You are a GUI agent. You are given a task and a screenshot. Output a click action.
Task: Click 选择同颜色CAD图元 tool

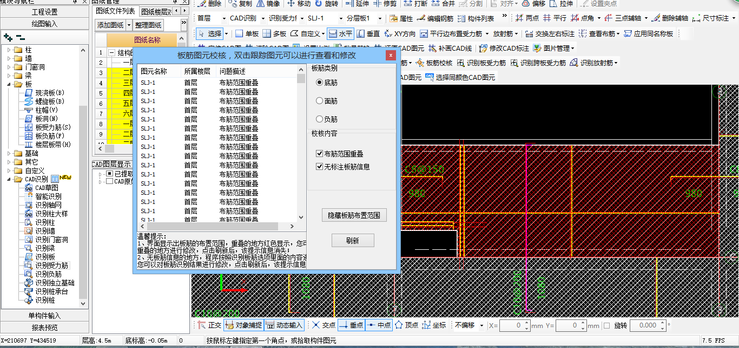coord(460,77)
